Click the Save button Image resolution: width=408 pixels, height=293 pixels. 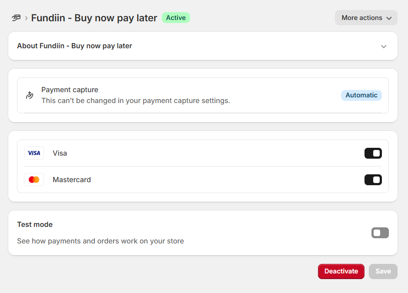point(383,271)
